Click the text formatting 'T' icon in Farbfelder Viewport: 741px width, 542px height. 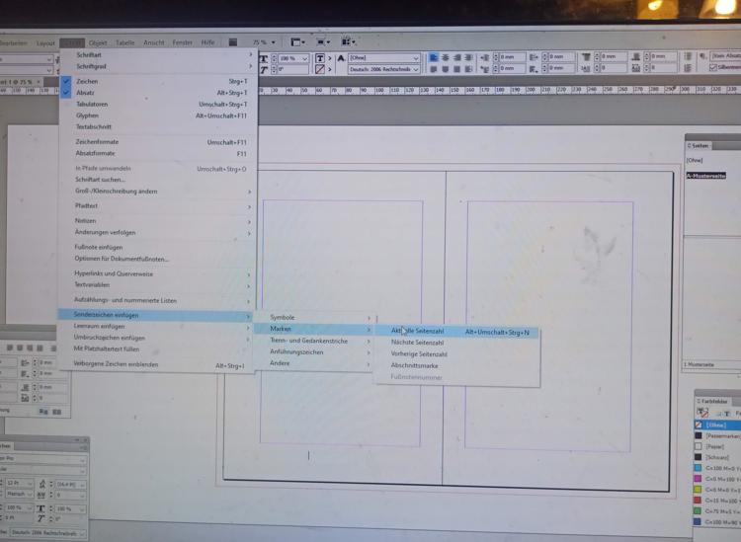[x=727, y=413]
